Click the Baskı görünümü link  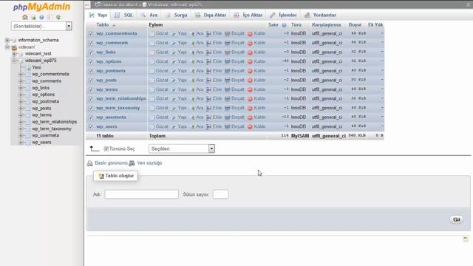click(x=112, y=163)
